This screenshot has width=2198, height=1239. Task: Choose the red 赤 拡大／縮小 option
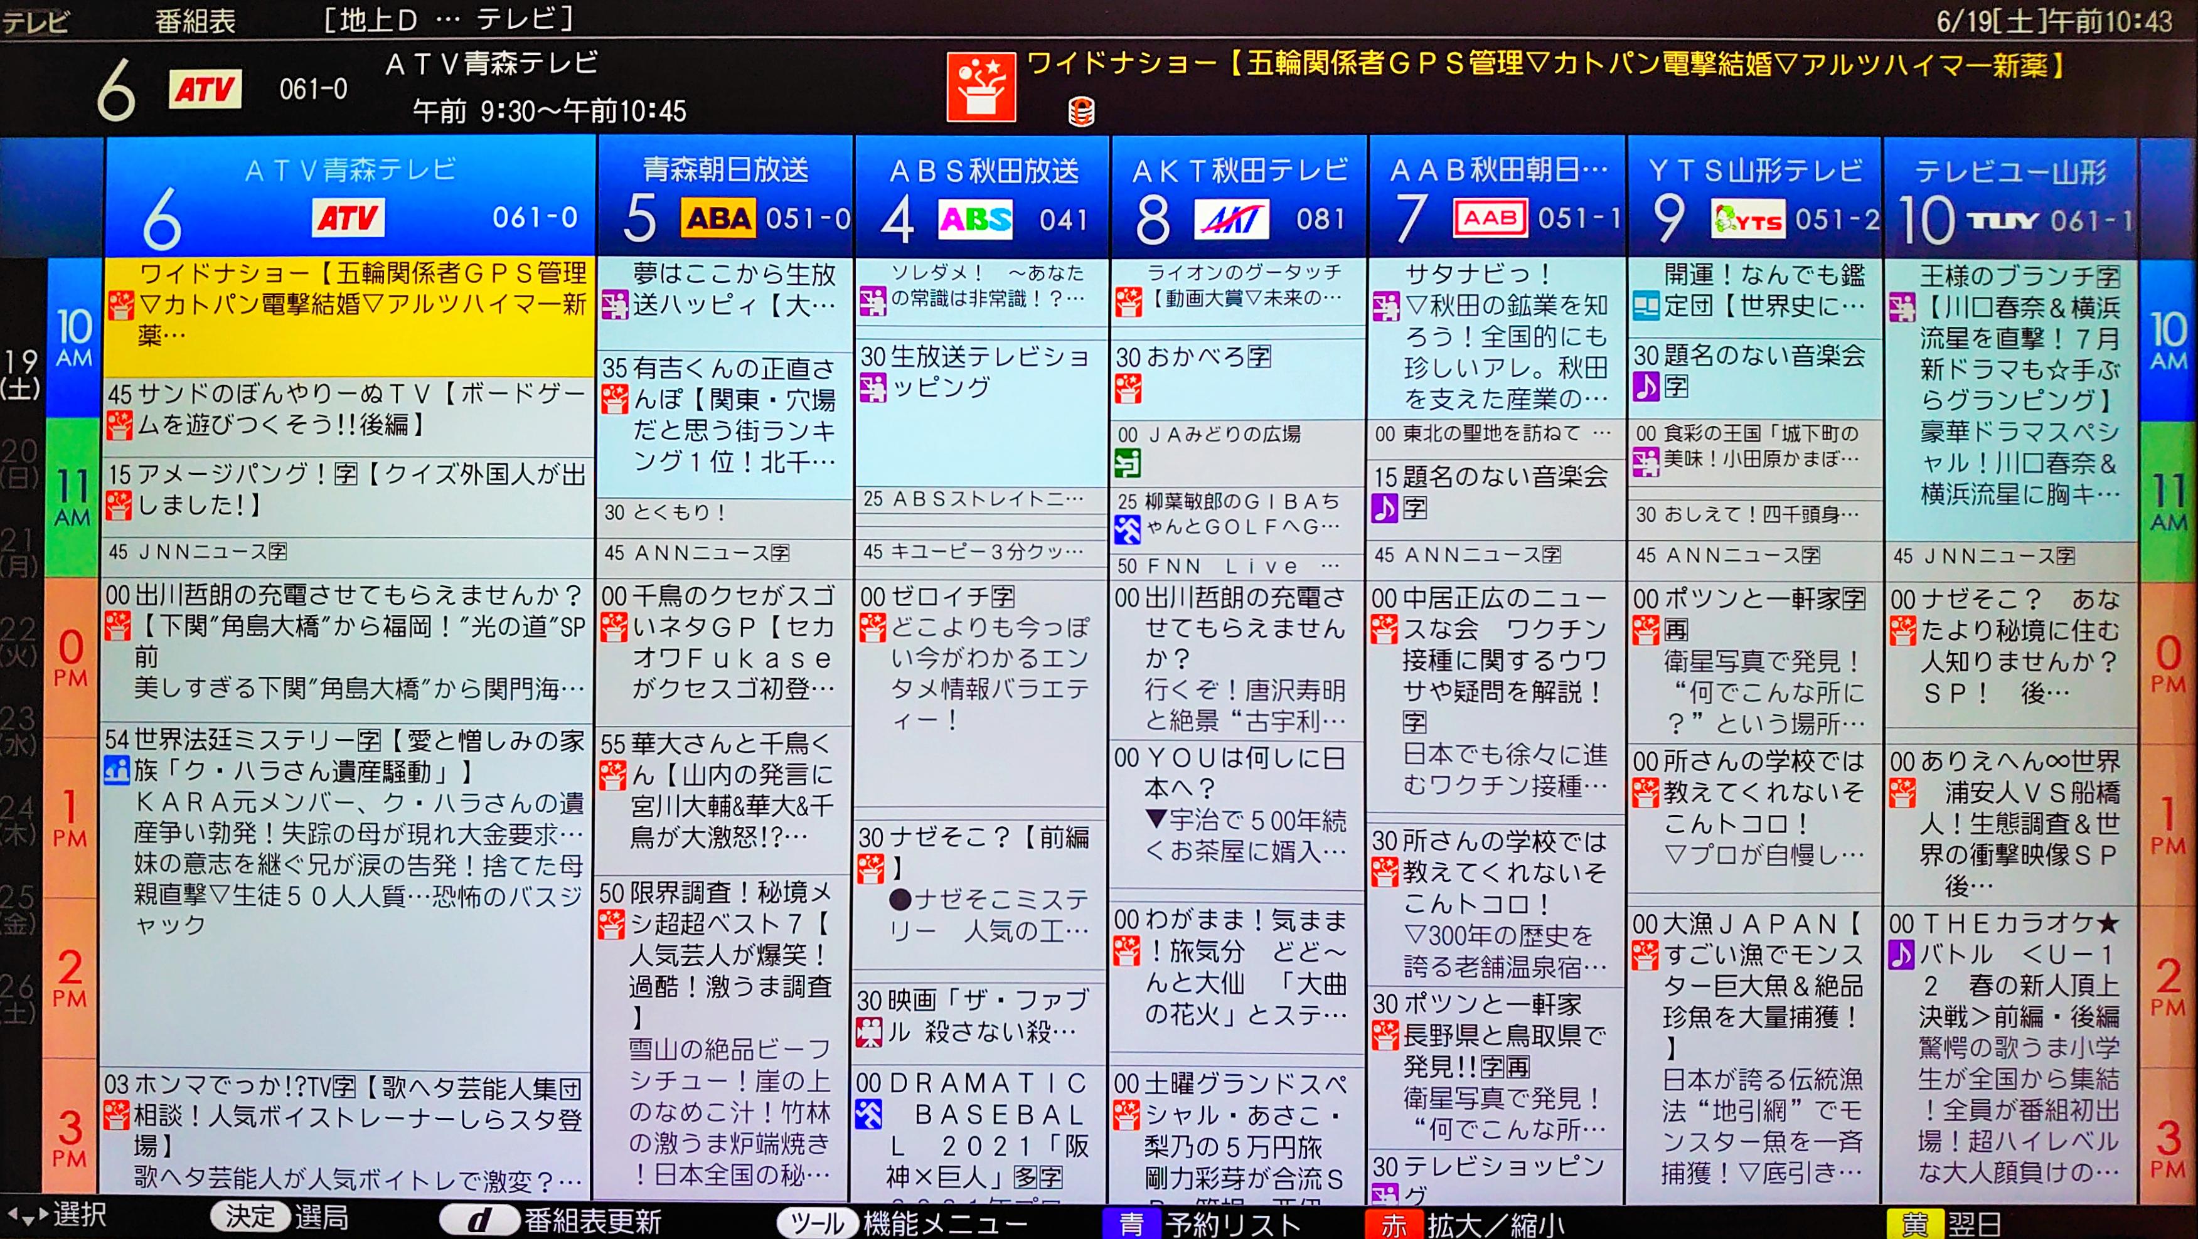[x=1465, y=1225]
